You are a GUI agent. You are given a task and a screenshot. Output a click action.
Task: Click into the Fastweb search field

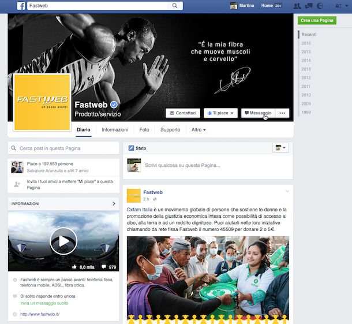click(97, 6)
